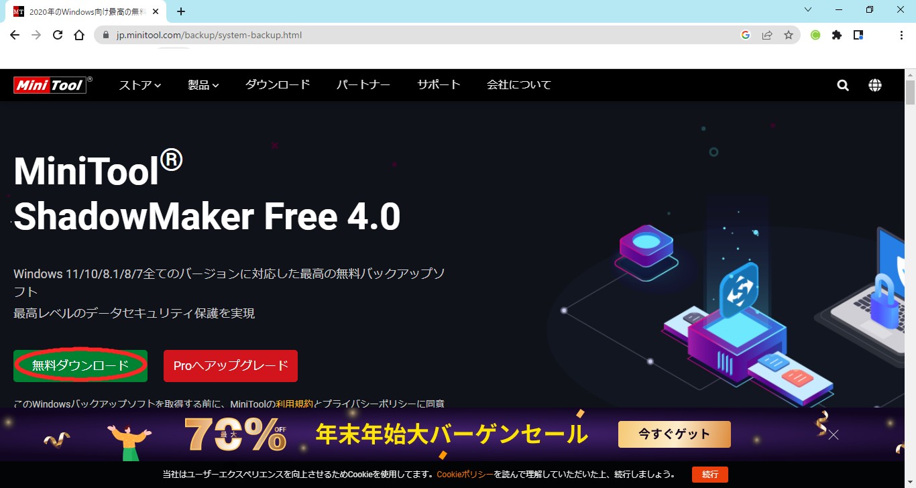The height and width of the screenshot is (488, 916).
Task: Click the Proへアップグレード button
Action: click(231, 365)
